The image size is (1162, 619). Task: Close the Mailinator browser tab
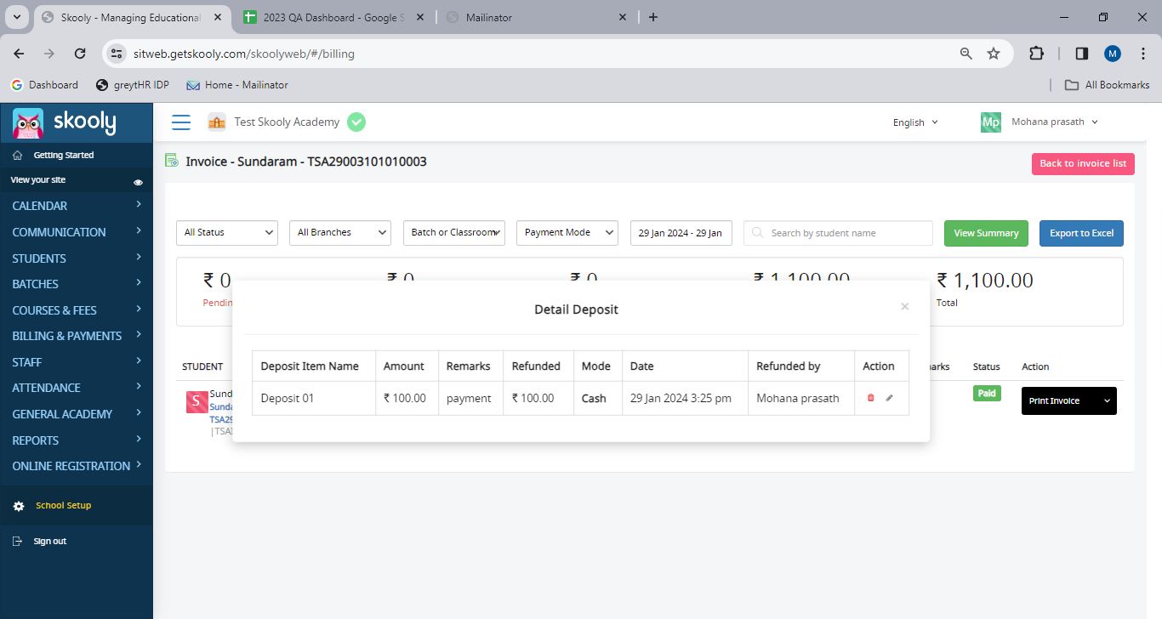point(623,17)
